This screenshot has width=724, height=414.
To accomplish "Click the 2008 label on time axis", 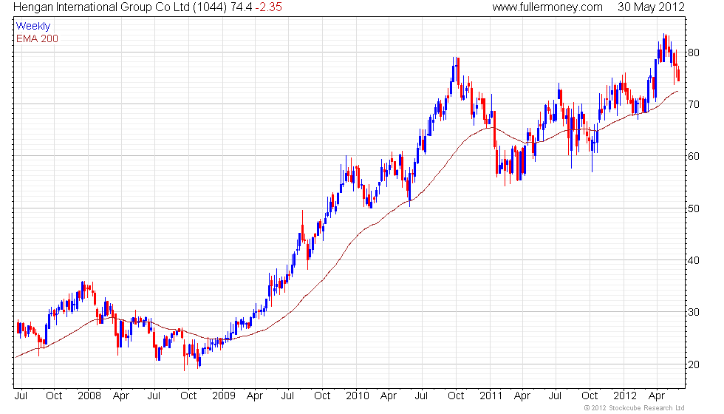I will (x=89, y=396).
